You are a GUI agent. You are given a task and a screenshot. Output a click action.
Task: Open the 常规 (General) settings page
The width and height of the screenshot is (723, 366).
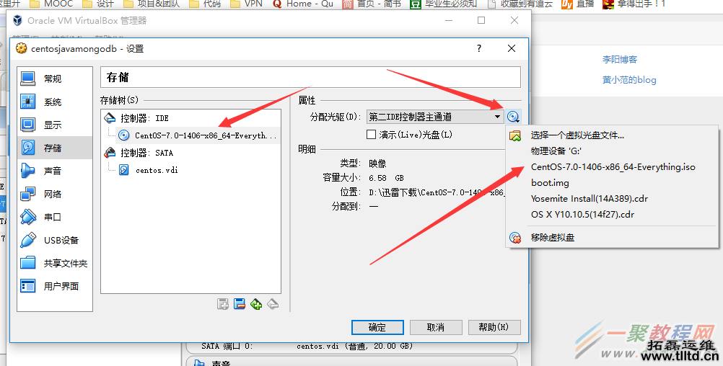click(x=54, y=79)
